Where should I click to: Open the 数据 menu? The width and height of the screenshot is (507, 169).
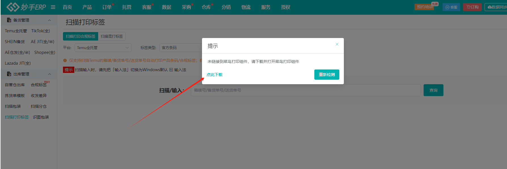[167, 7]
